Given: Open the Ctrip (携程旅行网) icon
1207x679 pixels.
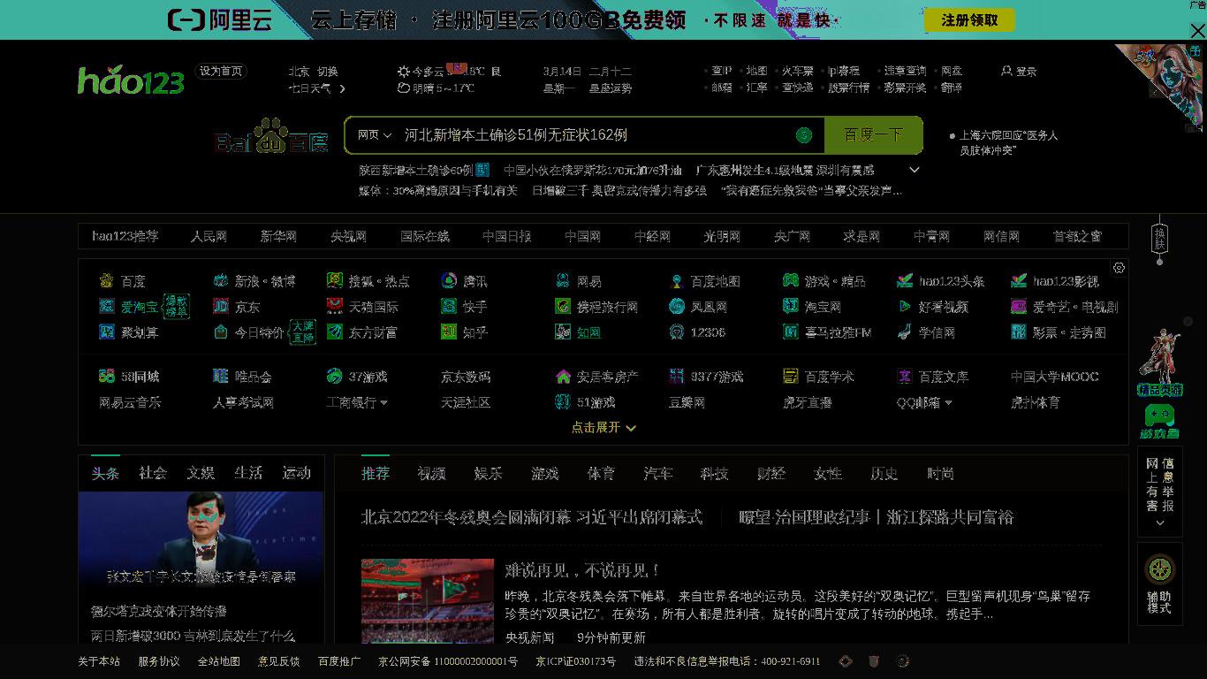Looking at the screenshot, I should click(562, 307).
